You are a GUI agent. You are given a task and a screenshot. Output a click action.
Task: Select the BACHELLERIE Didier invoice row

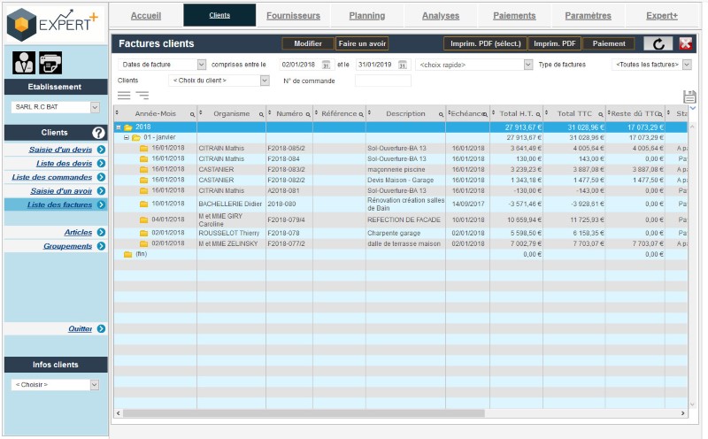click(400, 204)
